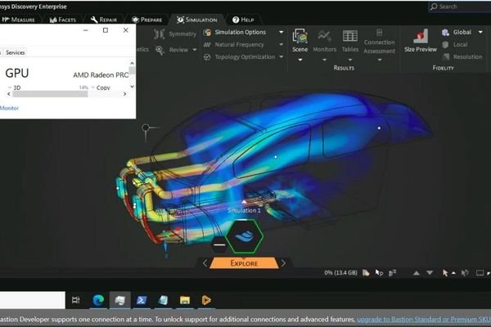Click the folder icon beside memory readout
Screen dimensions: 491x327
pos(366,273)
